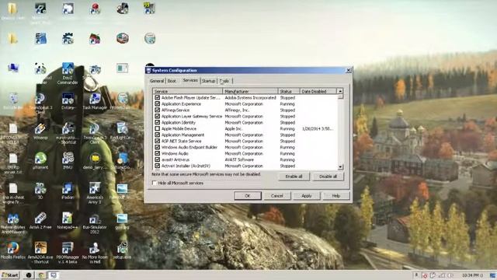Click AVAST Software manufacturer cell
This screenshot has height=280, width=497.
tap(239, 159)
